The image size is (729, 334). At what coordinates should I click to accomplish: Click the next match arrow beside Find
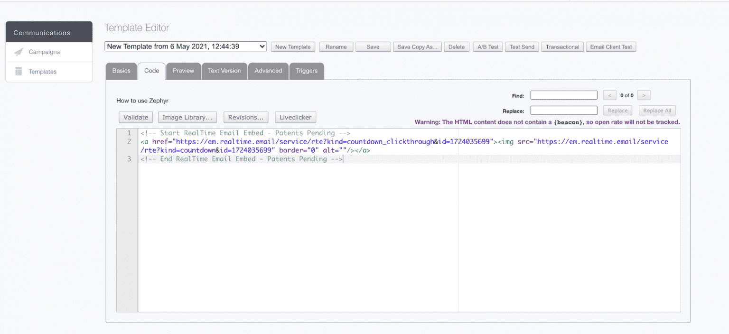coord(644,95)
